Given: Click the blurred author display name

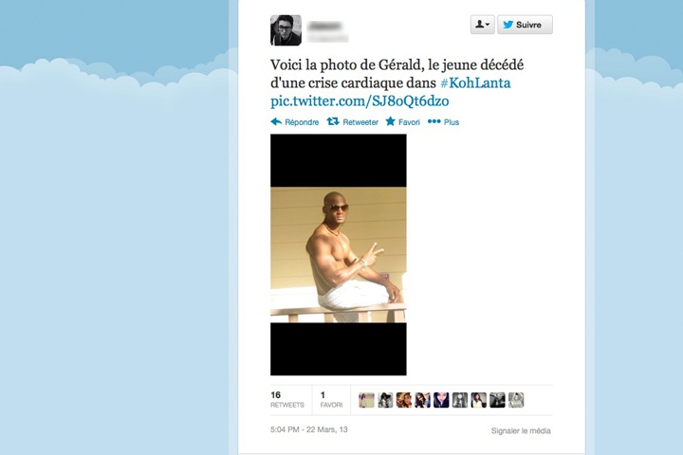Looking at the screenshot, I should pos(324,26).
